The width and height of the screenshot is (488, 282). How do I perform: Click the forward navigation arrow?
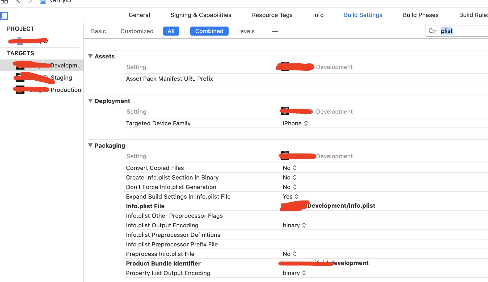(x=30, y=2)
